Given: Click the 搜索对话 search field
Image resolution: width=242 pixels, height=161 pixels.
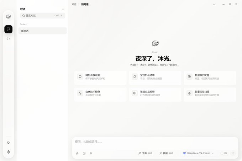Looking at the screenshot, I should click(42, 16).
